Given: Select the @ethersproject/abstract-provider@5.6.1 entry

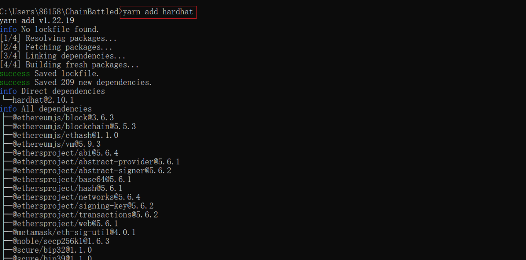Looking at the screenshot, I should pyautogui.click(x=96, y=162).
